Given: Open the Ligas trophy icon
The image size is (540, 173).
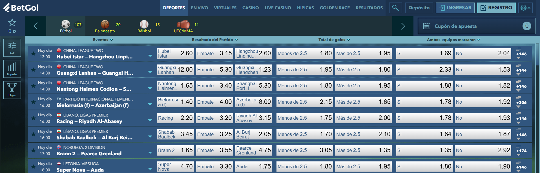Looking at the screenshot, I should point(12,90).
